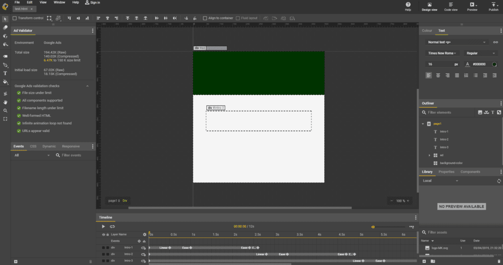
Task: Switch to the Components tab
Action: [470, 172]
